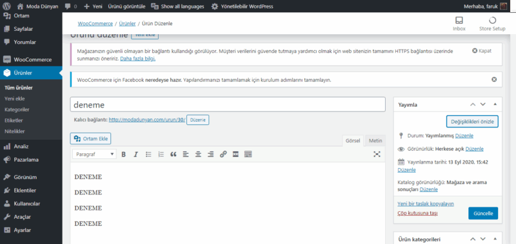Insert bulleted list
This screenshot has height=244, width=516.
[x=148, y=154]
